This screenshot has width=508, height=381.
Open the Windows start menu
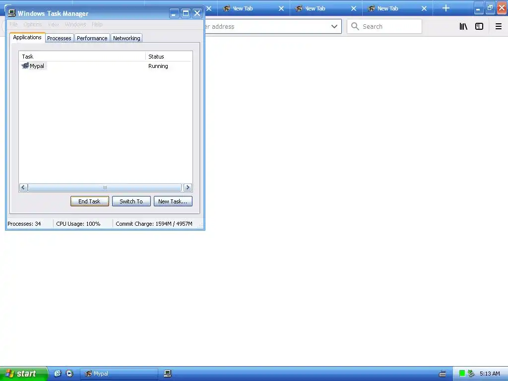(x=23, y=374)
